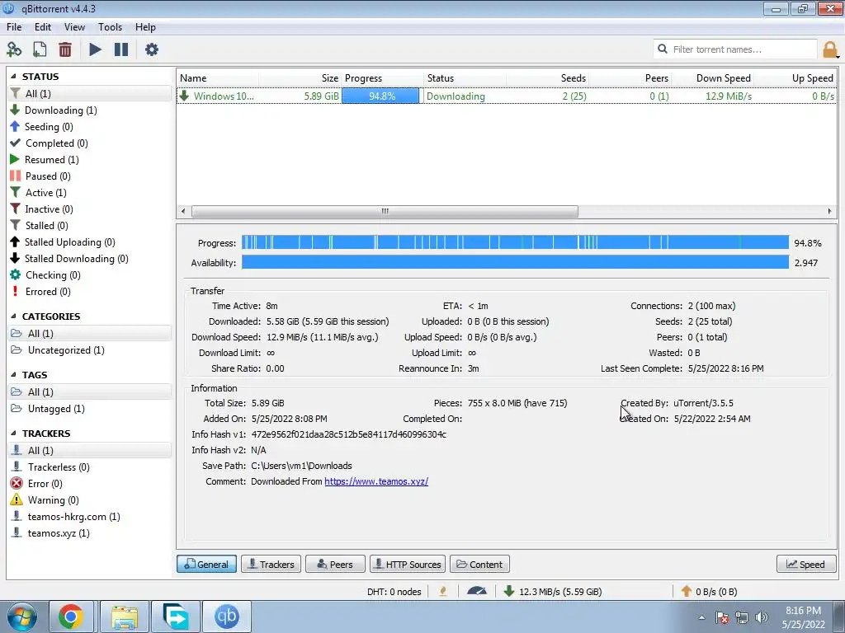The image size is (845, 633).
Task: Show hidden tray icons arrow
Action: pos(701,617)
